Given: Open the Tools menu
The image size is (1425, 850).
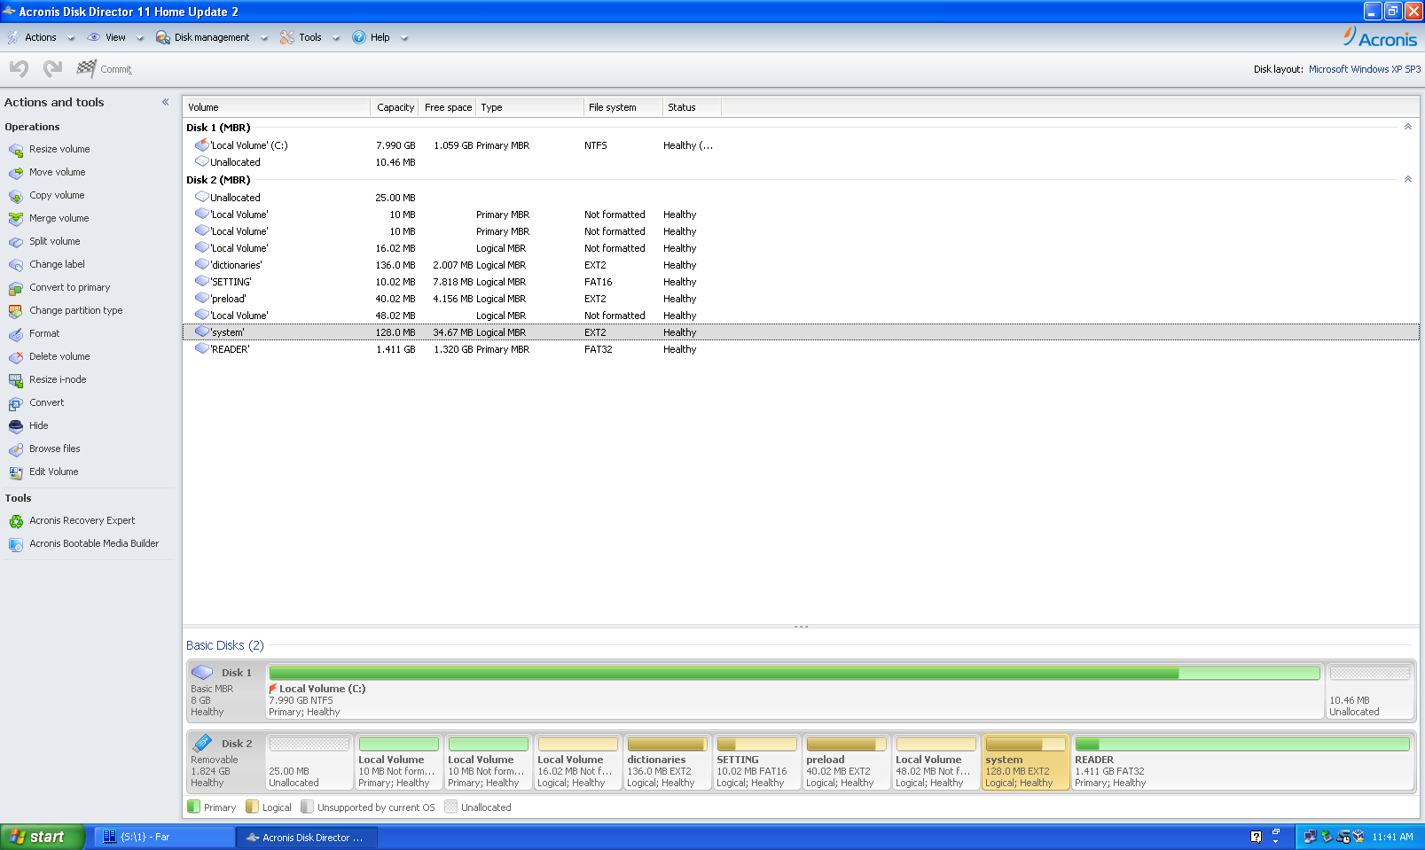Looking at the screenshot, I should click(309, 37).
